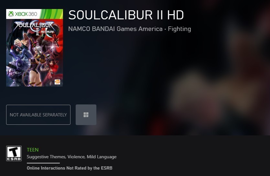Click the Mild Language descriptor
Screen dimensions: 270x176
click(x=102, y=157)
